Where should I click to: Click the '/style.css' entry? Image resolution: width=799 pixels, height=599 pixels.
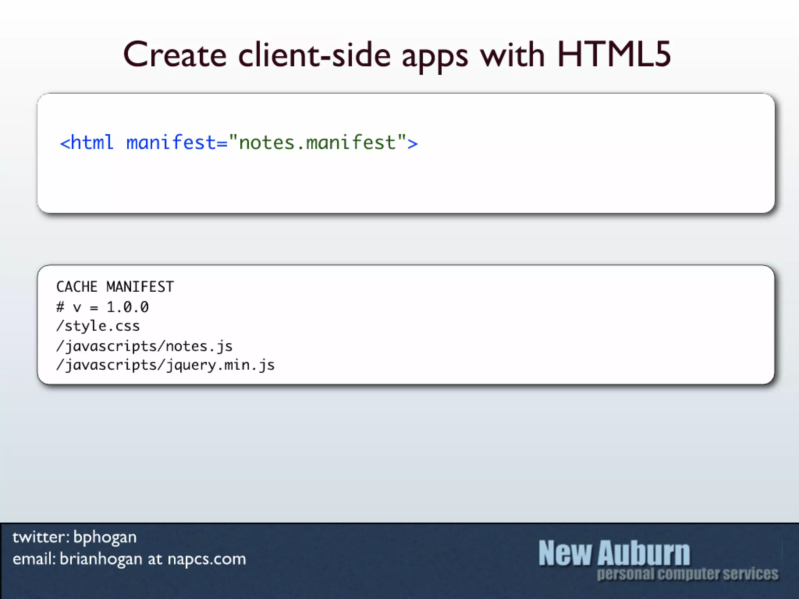(x=98, y=326)
